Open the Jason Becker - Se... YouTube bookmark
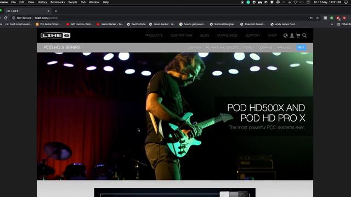Image resolution: width=351 pixels, height=197 pixels. [x=110, y=24]
